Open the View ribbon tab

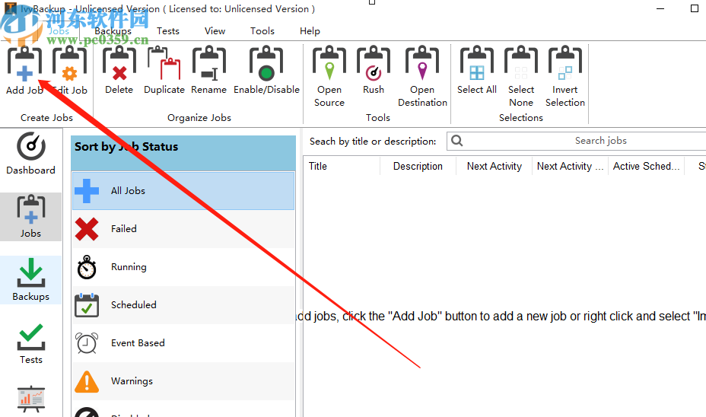[x=215, y=31]
